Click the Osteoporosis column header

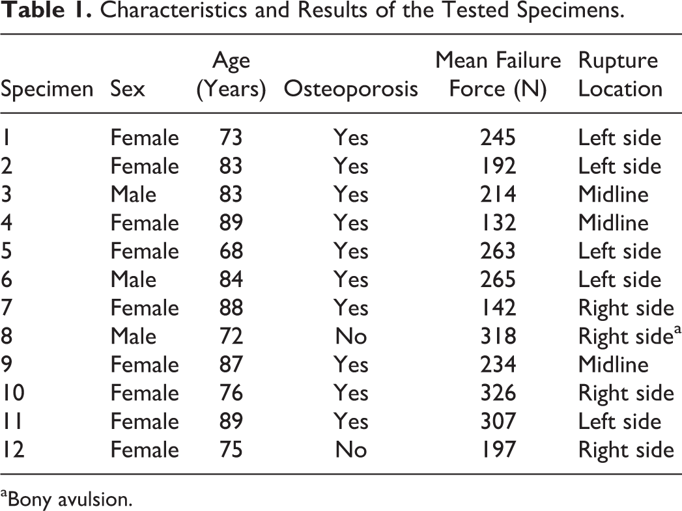click(350, 89)
